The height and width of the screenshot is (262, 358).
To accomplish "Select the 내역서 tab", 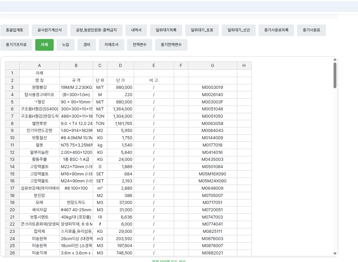I will click(x=136, y=30).
